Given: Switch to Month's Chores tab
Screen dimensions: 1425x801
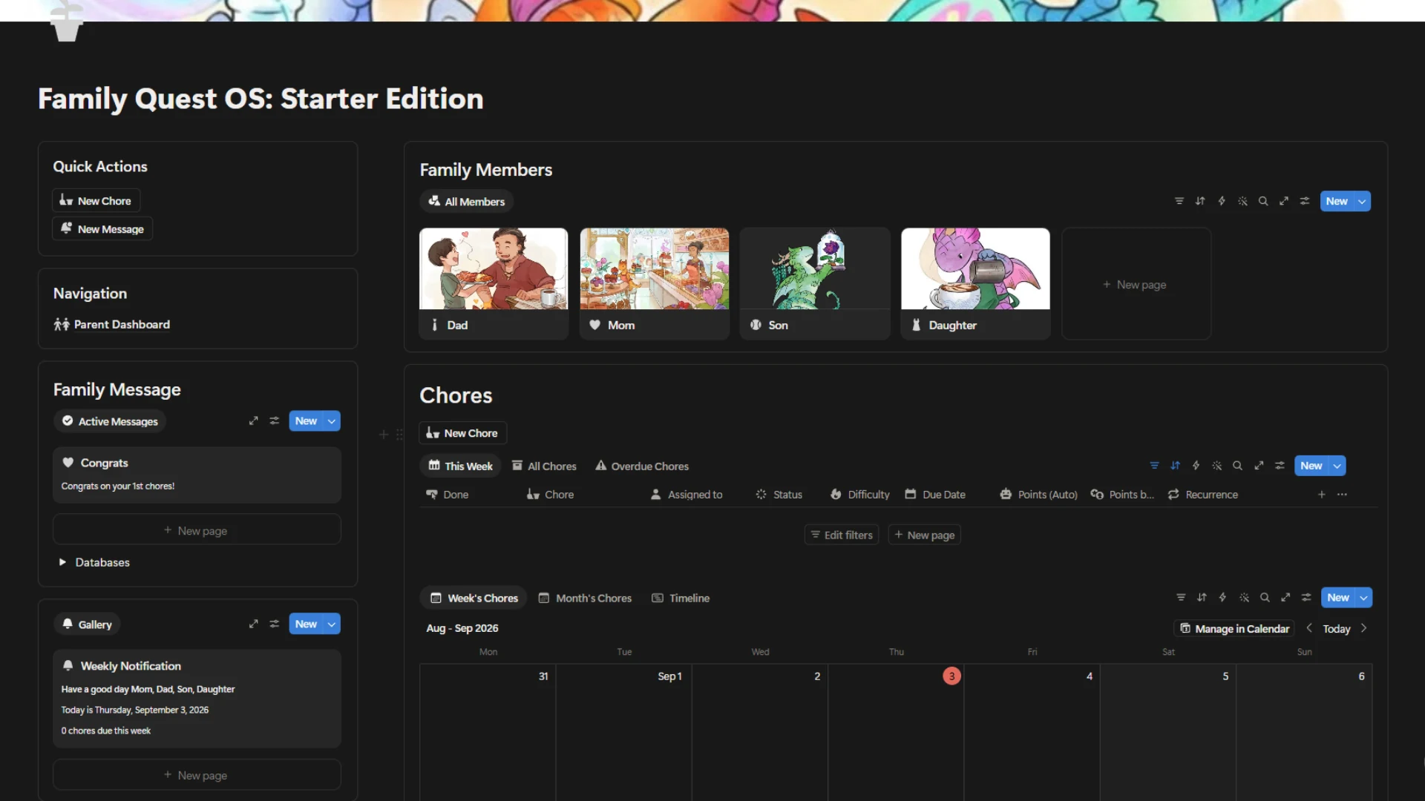Looking at the screenshot, I should click(585, 598).
